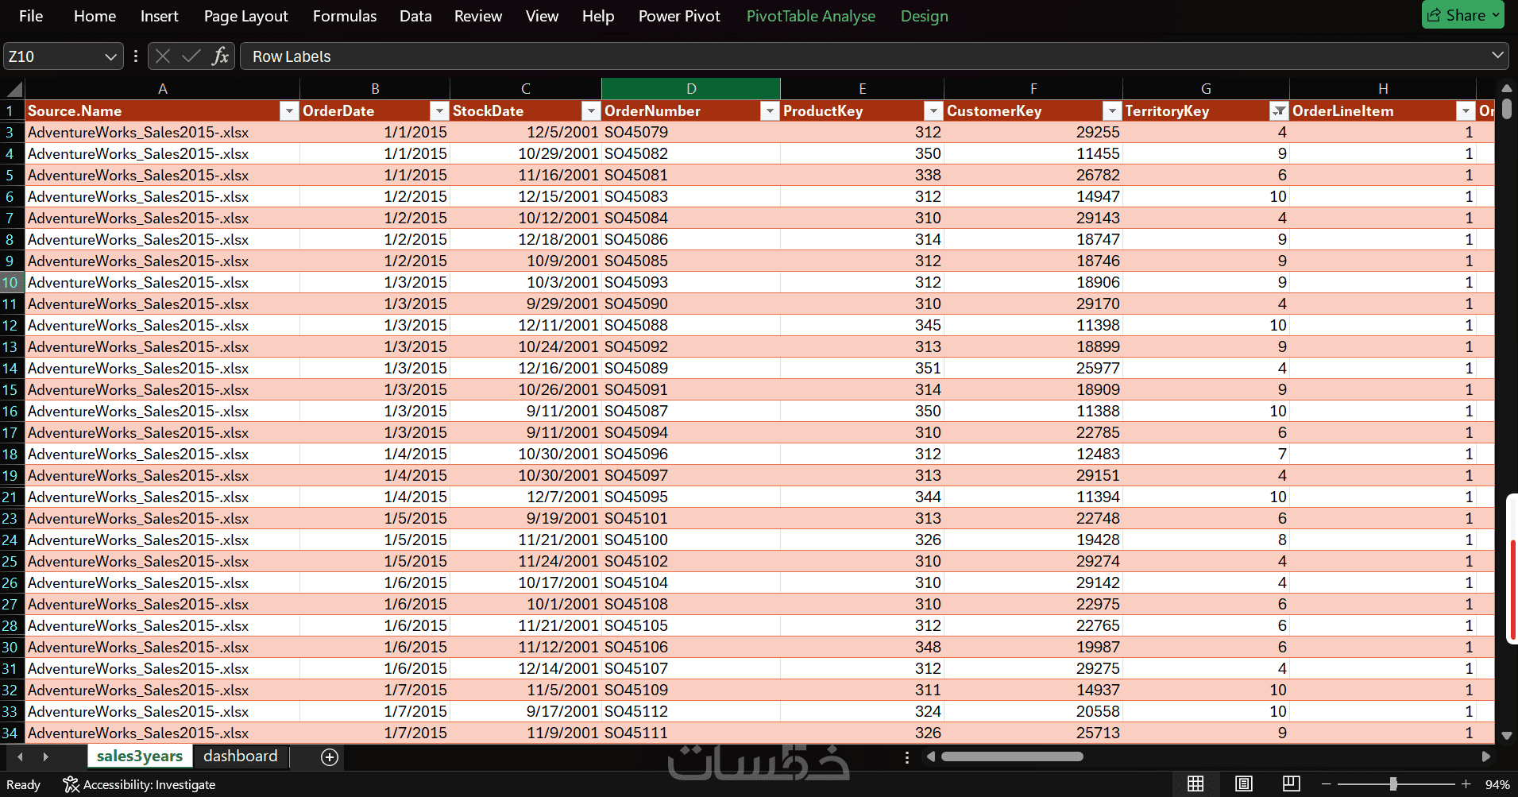This screenshot has width=1518, height=797.
Task: Open the View tab
Action: 542,16
